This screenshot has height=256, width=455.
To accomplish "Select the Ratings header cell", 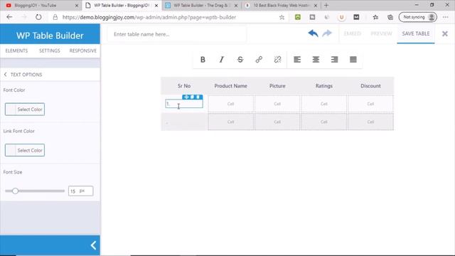I will click(x=324, y=86).
